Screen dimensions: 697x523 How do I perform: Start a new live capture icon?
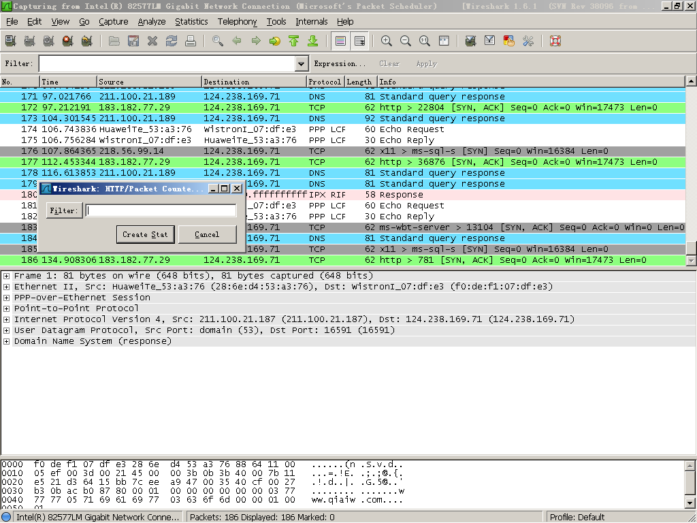49,41
